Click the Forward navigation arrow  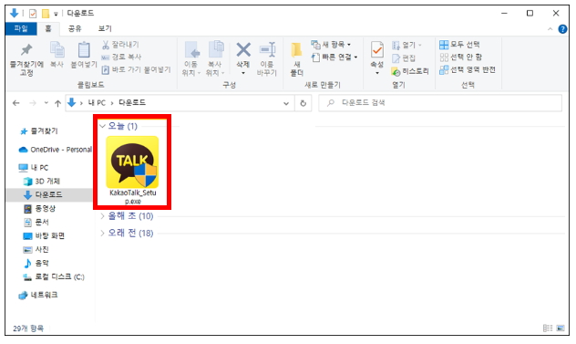pos(33,103)
